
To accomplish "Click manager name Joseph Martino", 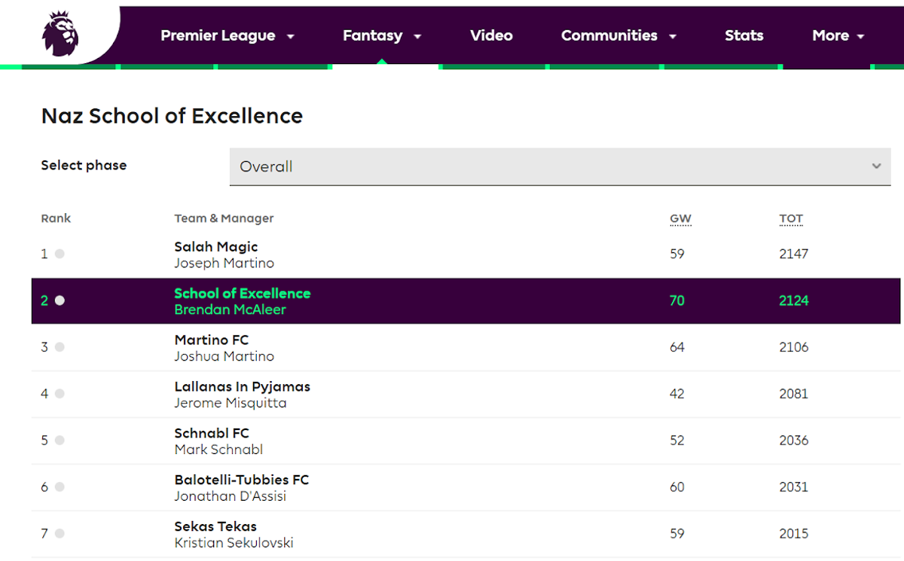I will click(224, 264).
